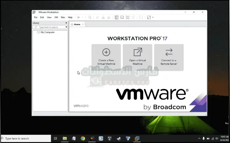Select My Computer in the library
Viewport: 230px width, 143px height.
(x=47, y=32)
